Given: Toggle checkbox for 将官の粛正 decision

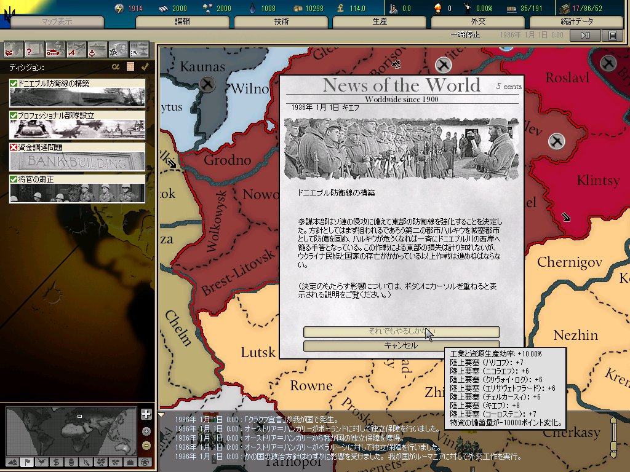Looking at the screenshot, I should [x=14, y=179].
